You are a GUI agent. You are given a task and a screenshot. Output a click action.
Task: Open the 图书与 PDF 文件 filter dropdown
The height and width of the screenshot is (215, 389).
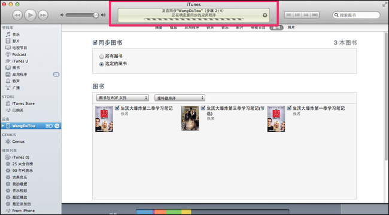pos(123,98)
